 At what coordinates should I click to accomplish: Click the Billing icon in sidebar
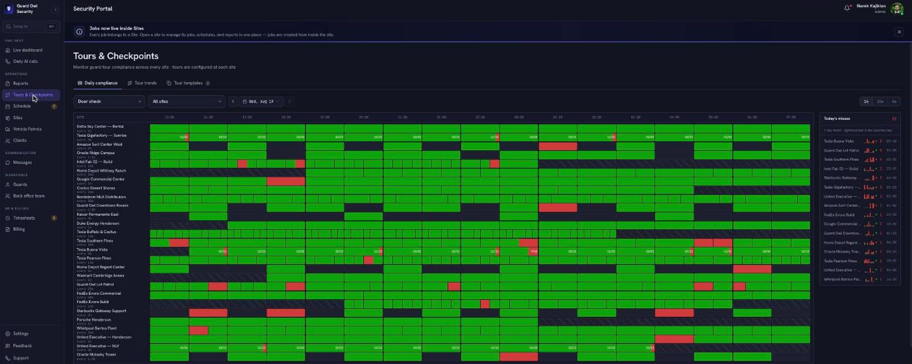8,229
